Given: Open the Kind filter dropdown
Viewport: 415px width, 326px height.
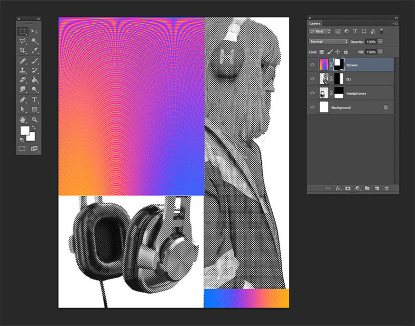Looking at the screenshot, I should click(320, 31).
